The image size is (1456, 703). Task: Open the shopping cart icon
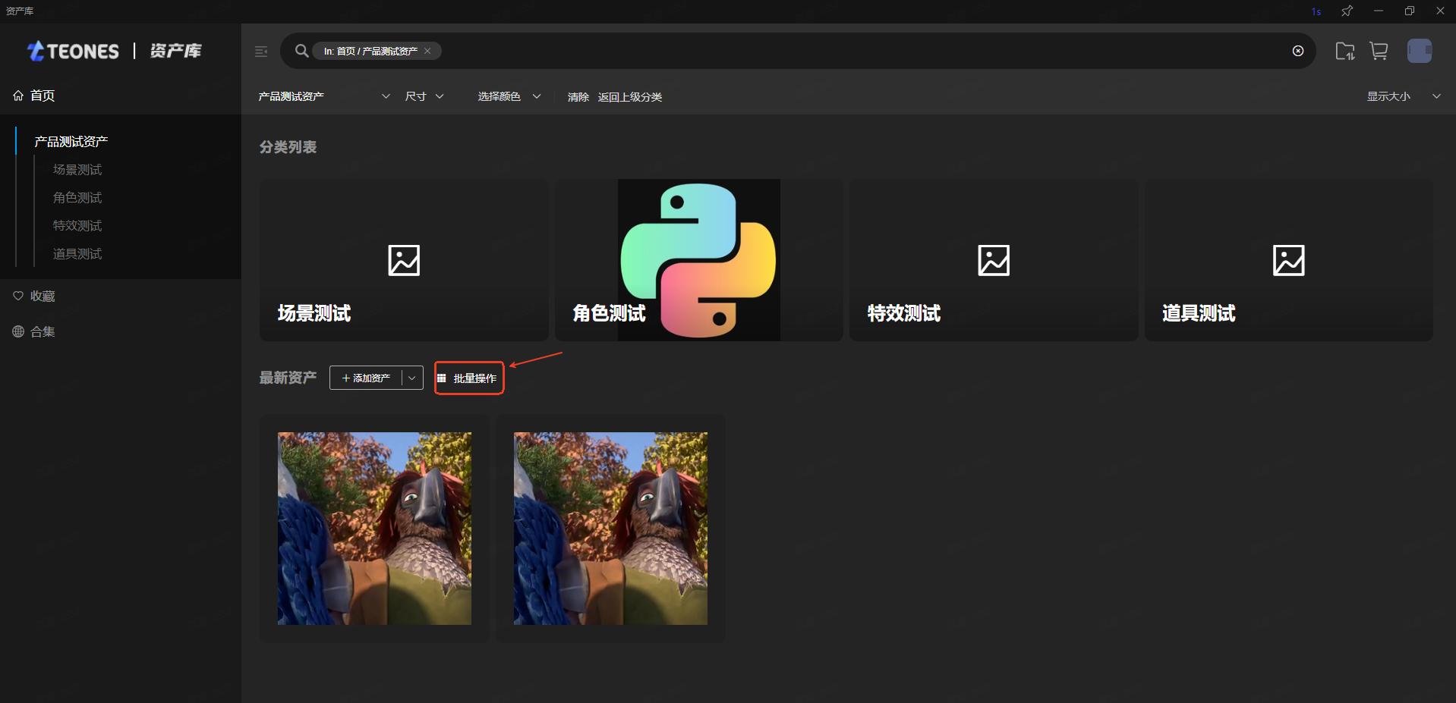1379,51
